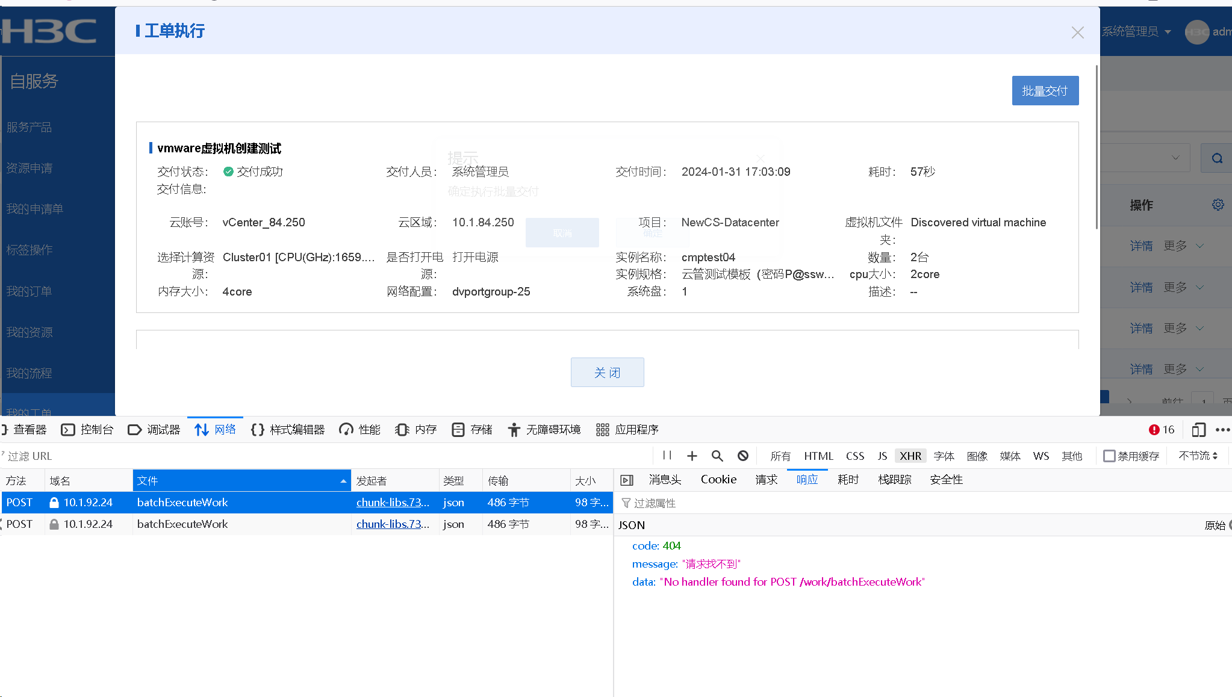The image size is (1232, 697).
Task: Filter requests by 字体
Action: [x=944, y=456]
